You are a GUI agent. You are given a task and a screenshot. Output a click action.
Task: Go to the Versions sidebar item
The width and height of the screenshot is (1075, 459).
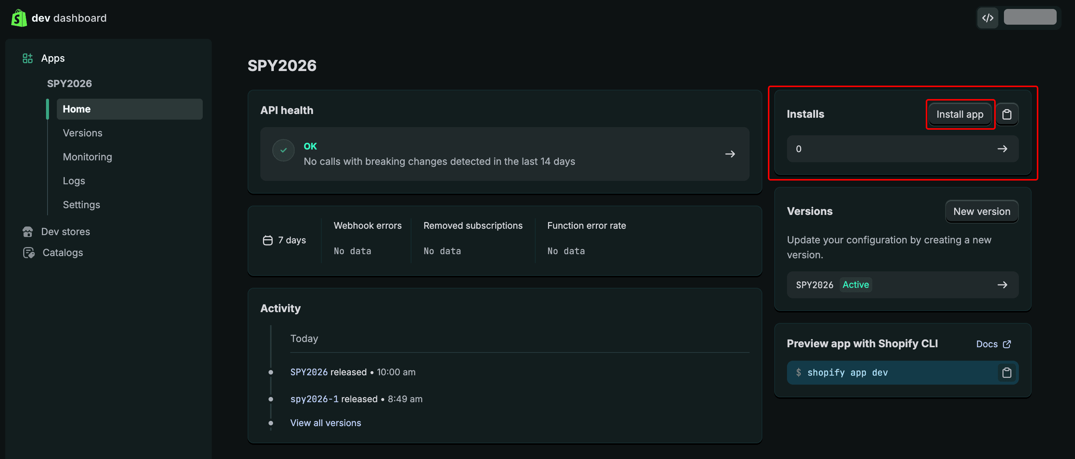coord(82,133)
